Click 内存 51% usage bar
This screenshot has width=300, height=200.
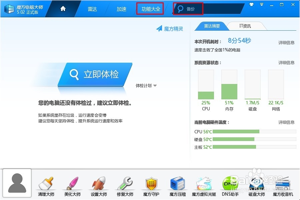click(229, 84)
